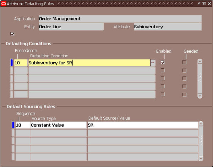
Task: Toggle Seeded checkbox for Subinventory for SR row
Action: click(x=184, y=62)
